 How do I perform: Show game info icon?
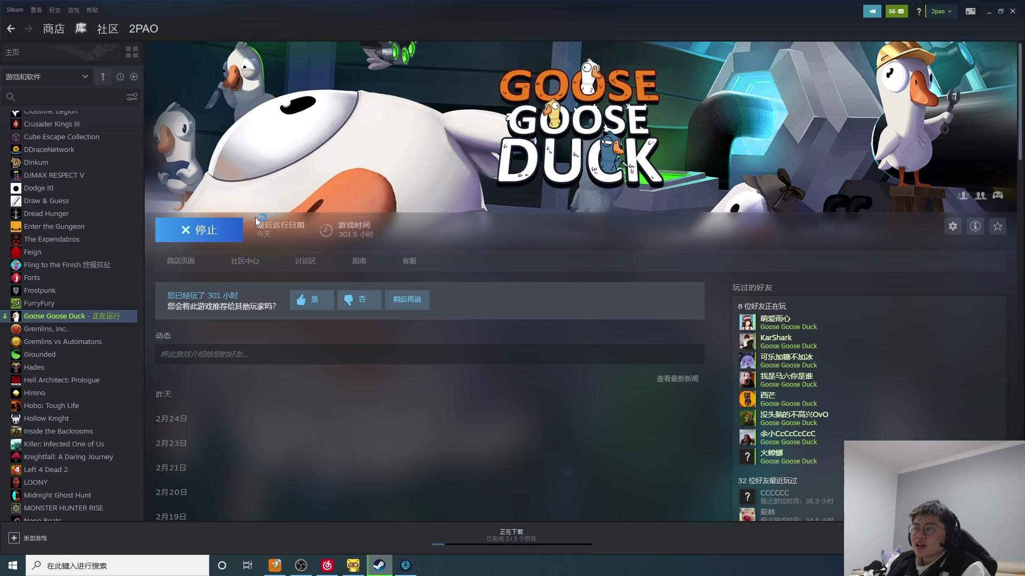[x=975, y=227]
